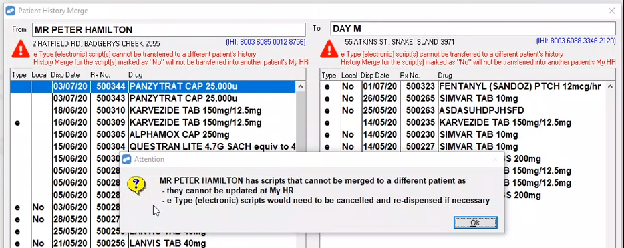The height and width of the screenshot is (248, 624).
Task: Select Rx 500344 PANZYTRAT CAP row
Action: [153, 86]
